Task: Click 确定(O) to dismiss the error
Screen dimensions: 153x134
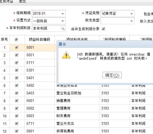Action: click(x=112, y=75)
